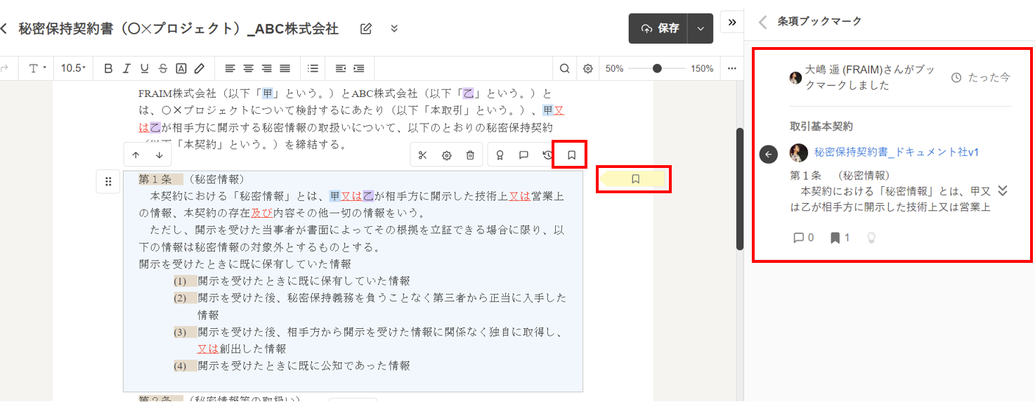Click the edit title pencil icon

tap(365, 29)
